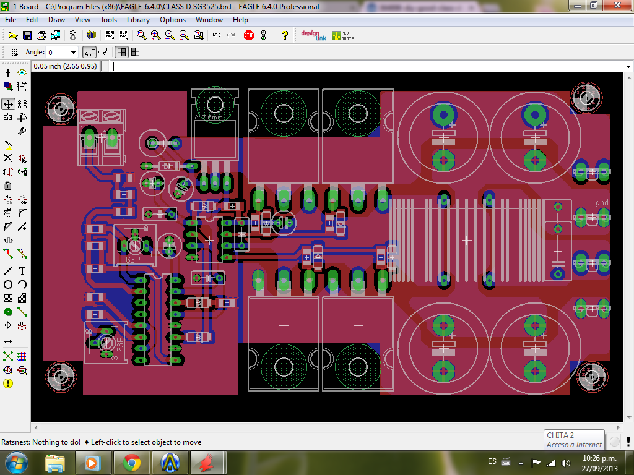Open the Grid settings icon

click(x=12, y=52)
